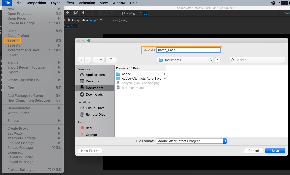This screenshot has width=290, height=175.
Task: Open the File menu
Action: tap(7, 3)
